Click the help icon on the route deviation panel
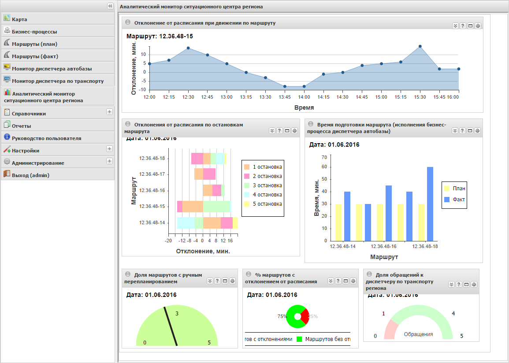 (463, 26)
